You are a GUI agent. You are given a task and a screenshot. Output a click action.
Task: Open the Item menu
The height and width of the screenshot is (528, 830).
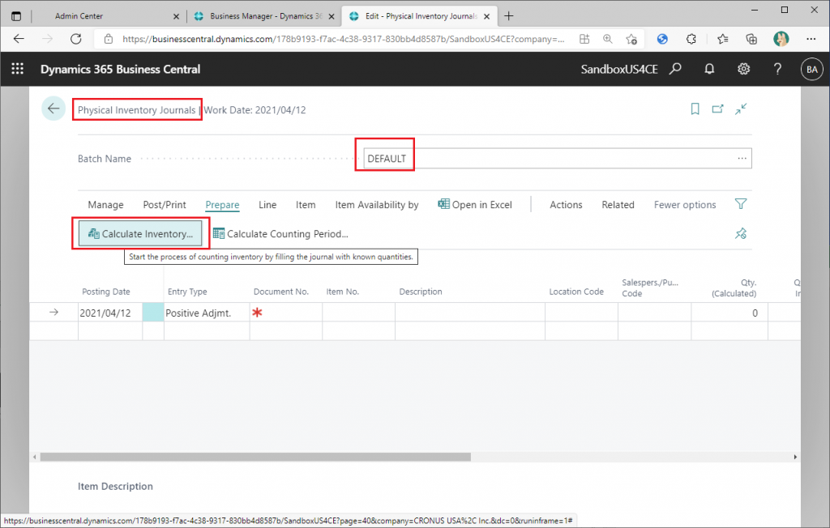pos(306,205)
